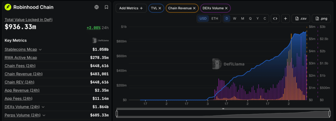Click the App Fees (24h) label
This screenshot has width=336, height=121.
coord(19,98)
